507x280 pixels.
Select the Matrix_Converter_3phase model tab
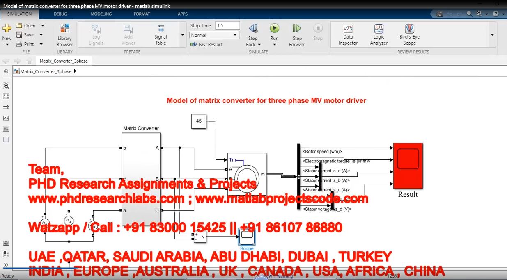(64, 61)
